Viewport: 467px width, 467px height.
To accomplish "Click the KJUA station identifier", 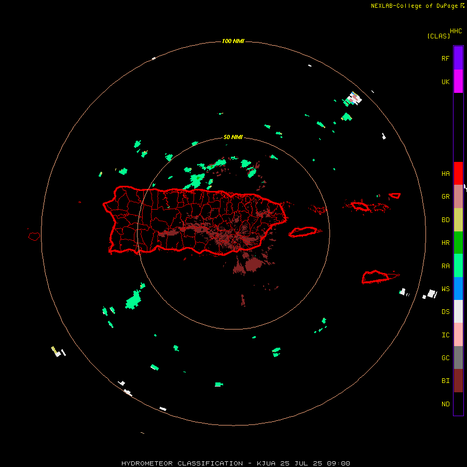I will (x=266, y=463).
